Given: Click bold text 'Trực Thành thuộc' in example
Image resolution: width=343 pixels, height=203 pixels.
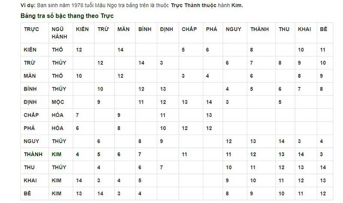Looking at the screenshot, I should (x=194, y=5).
